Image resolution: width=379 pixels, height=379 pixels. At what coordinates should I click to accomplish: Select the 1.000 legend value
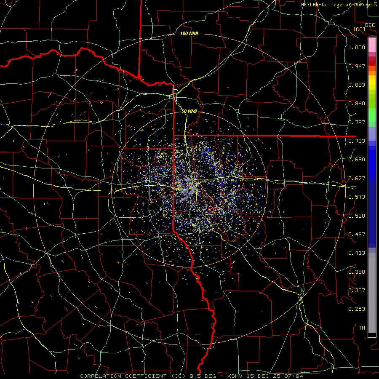(357, 47)
